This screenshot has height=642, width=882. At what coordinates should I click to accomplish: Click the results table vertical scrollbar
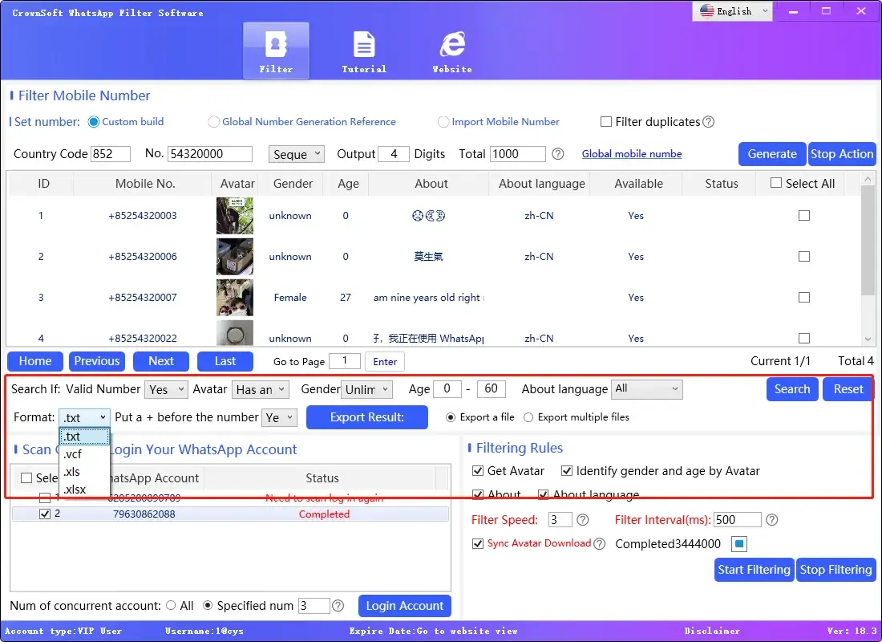point(868,241)
